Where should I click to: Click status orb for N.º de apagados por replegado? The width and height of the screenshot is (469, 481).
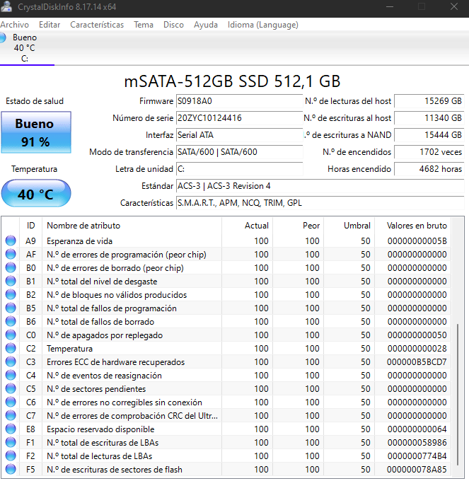[x=11, y=335]
